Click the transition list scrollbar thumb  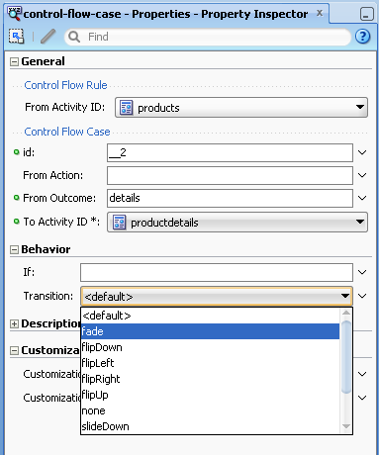(x=346, y=357)
